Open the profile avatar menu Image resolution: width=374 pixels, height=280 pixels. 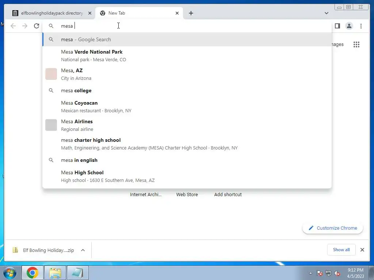coord(349,26)
